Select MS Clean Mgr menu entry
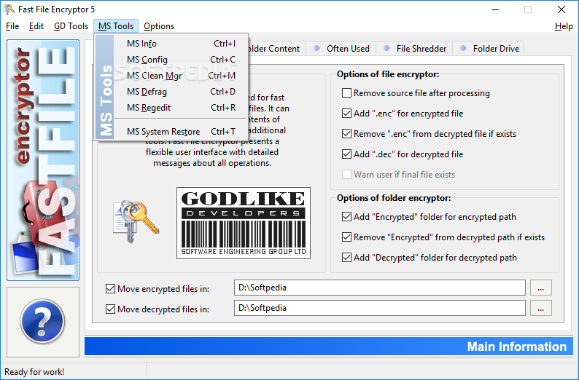 pos(181,76)
